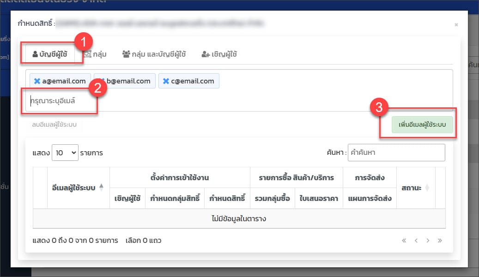Go to next page with right chevron
The width and height of the screenshot is (479, 277).
(428, 241)
